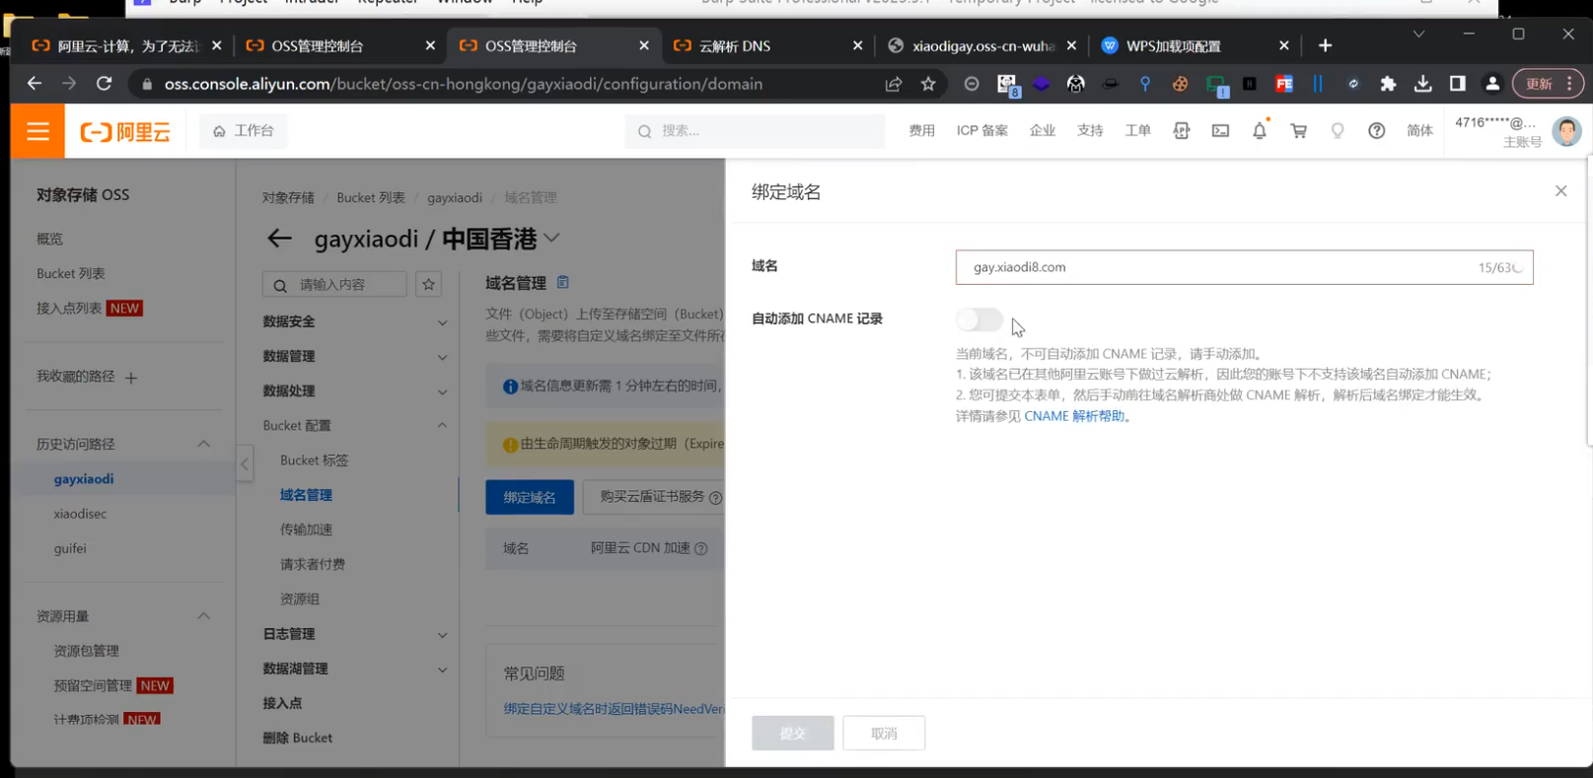Reload the current page
This screenshot has height=778, width=1593.
[104, 84]
